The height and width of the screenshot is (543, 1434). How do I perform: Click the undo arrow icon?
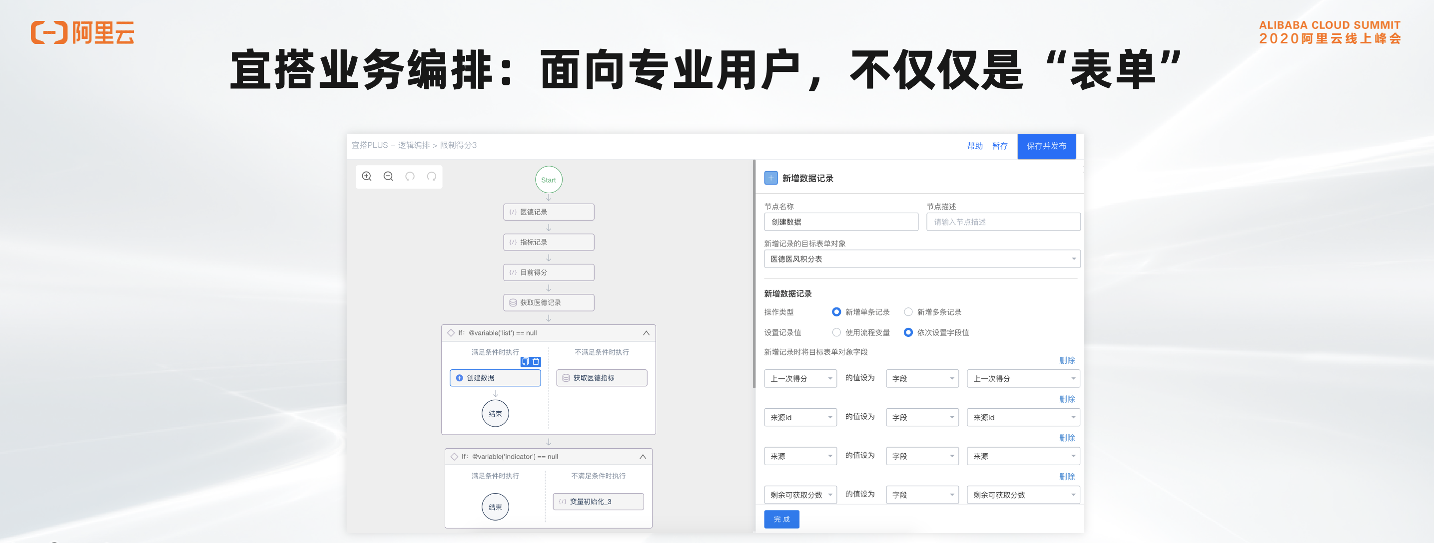pos(410,176)
